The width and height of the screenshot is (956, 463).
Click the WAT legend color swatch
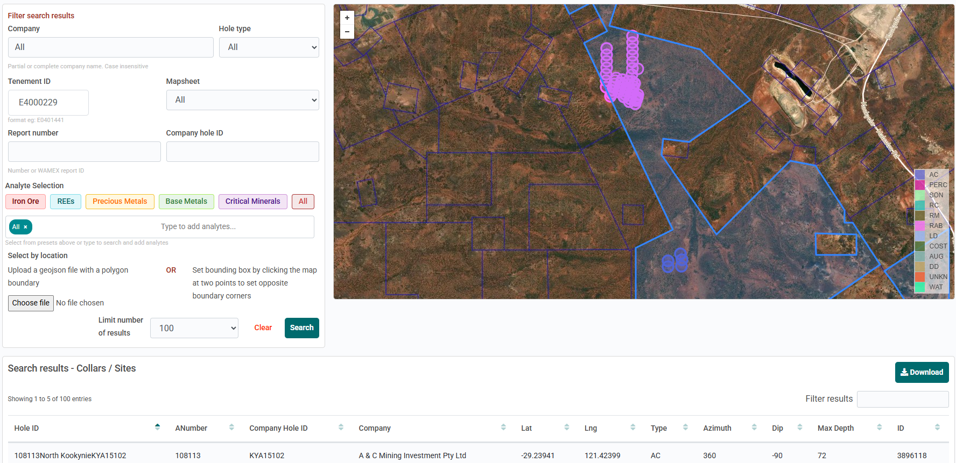(920, 287)
